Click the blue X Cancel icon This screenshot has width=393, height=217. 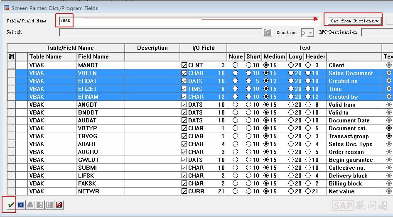(x=20, y=205)
